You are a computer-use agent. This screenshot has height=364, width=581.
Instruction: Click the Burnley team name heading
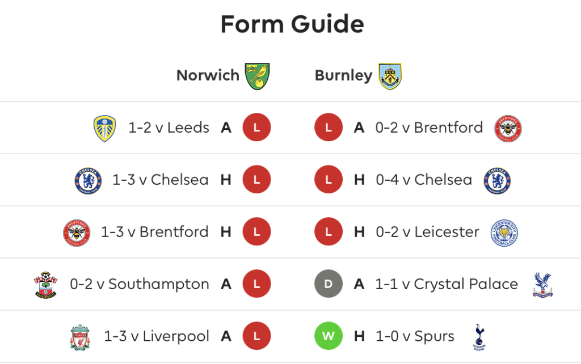click(343, 75)
